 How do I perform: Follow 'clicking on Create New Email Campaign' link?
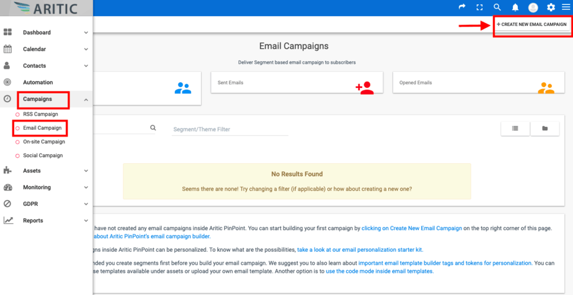(412, 228)
